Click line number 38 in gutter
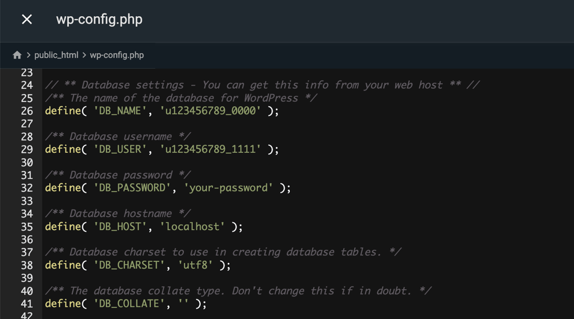The image size is (574, 319). pos(27,265)
